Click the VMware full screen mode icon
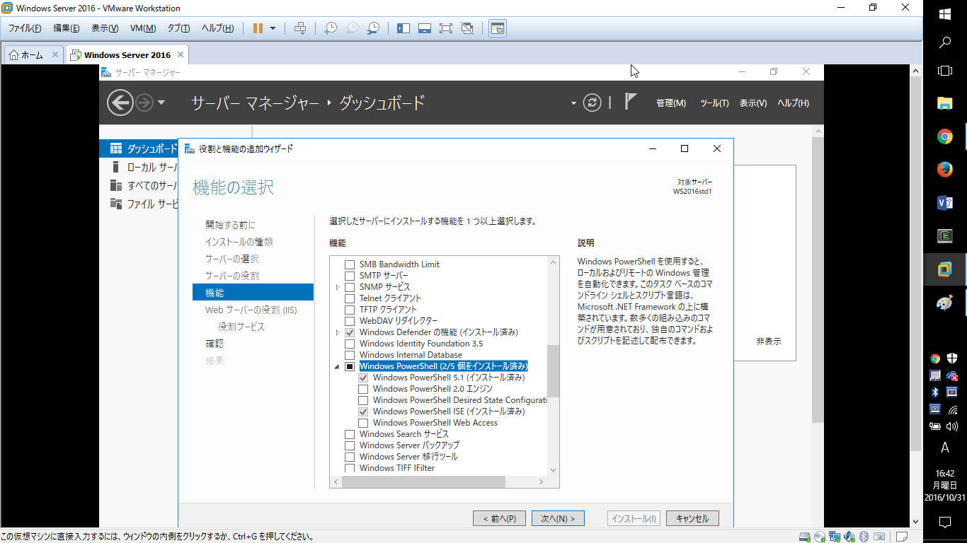This screenshot has height=543, width=967. [445, 28]
